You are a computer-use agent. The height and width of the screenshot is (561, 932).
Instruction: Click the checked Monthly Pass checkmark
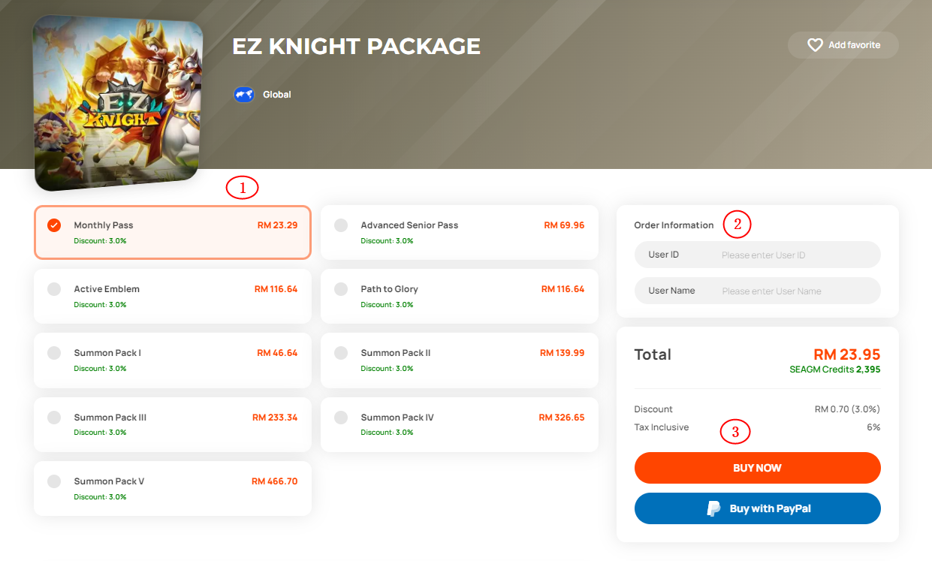[54, 225]
